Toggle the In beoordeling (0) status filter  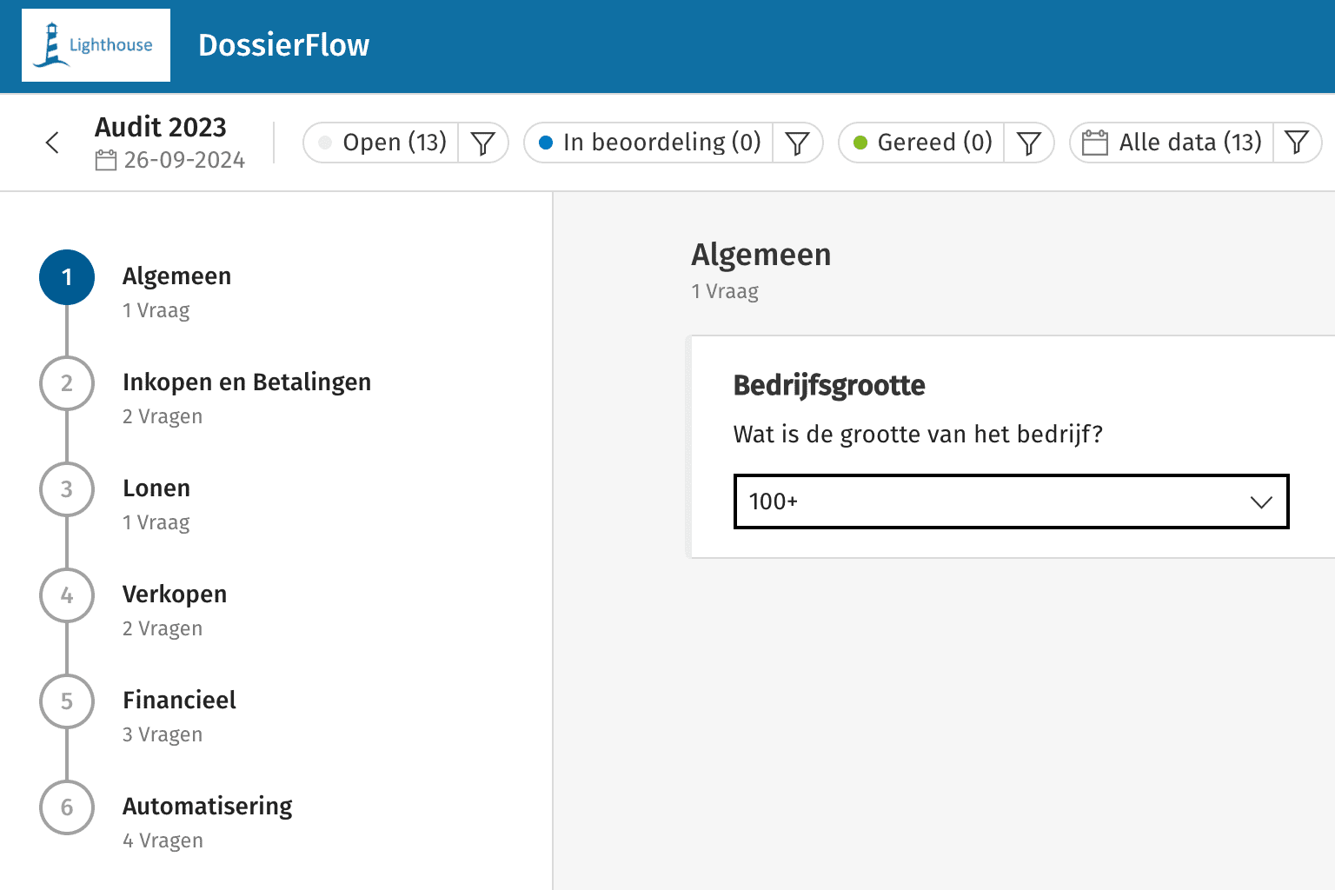pos(650,143)
